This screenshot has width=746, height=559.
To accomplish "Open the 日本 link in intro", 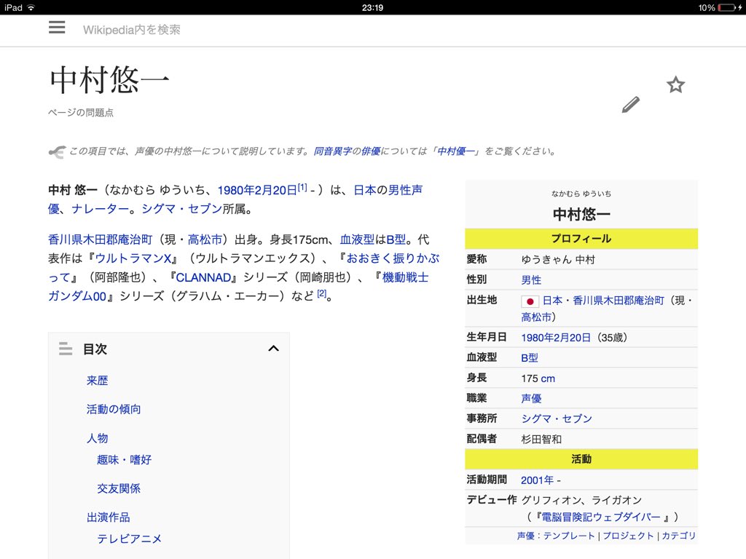I will click(365, 190).
